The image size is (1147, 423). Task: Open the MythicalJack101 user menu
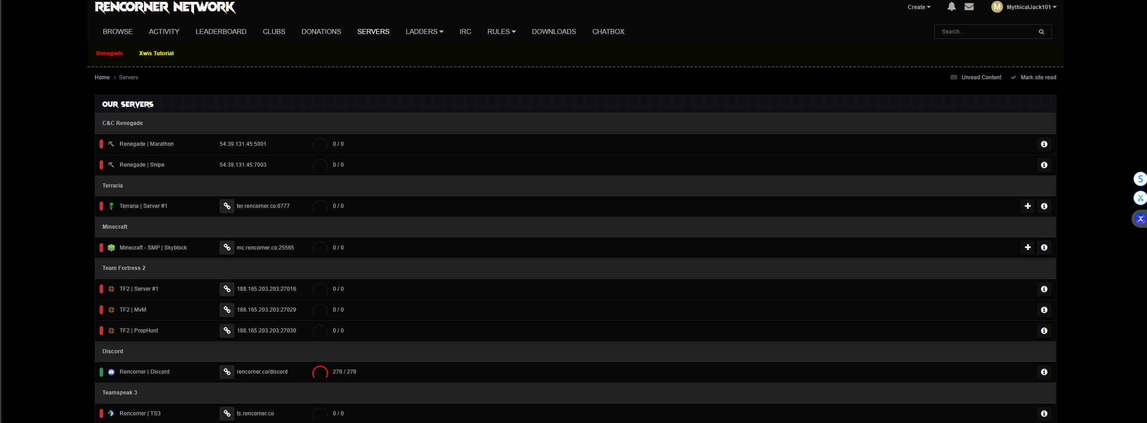1024,7
